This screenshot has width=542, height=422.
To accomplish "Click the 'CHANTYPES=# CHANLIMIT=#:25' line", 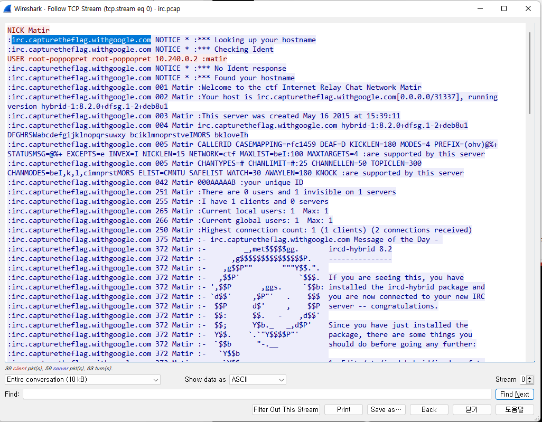I will 214,164.
